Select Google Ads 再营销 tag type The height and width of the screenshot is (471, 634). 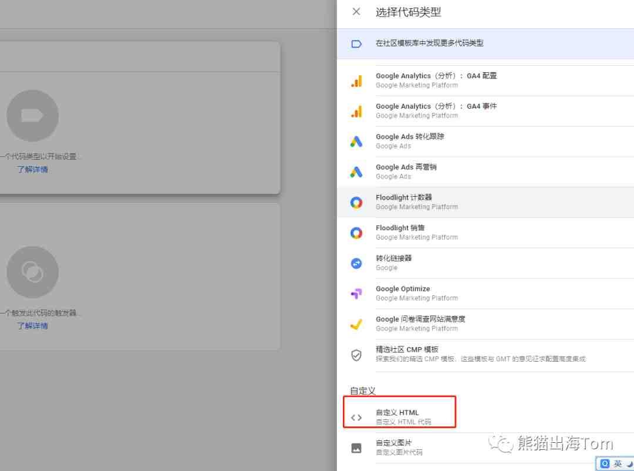[485, 172]
